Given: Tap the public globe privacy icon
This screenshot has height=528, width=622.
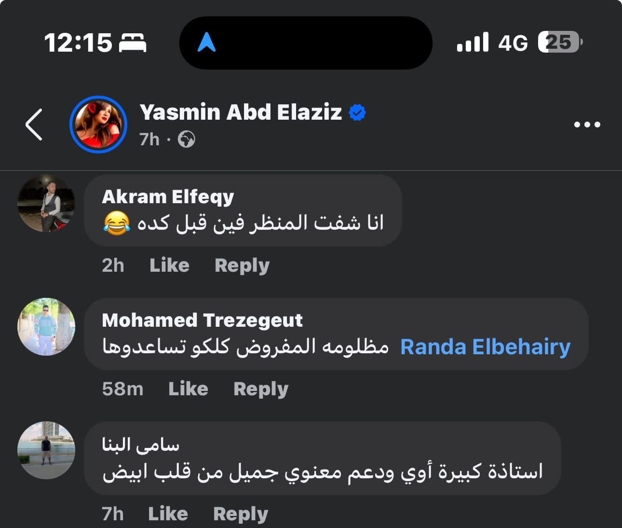Looking at the screenshot, I should 187,139.
